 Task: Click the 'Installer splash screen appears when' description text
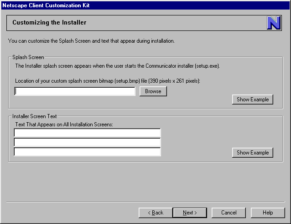point(117,66)
